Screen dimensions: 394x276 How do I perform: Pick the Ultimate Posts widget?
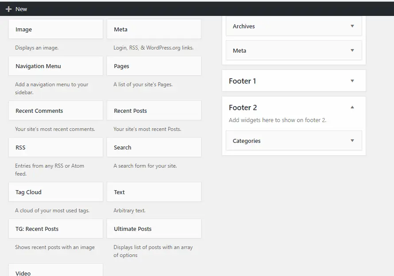154,229
